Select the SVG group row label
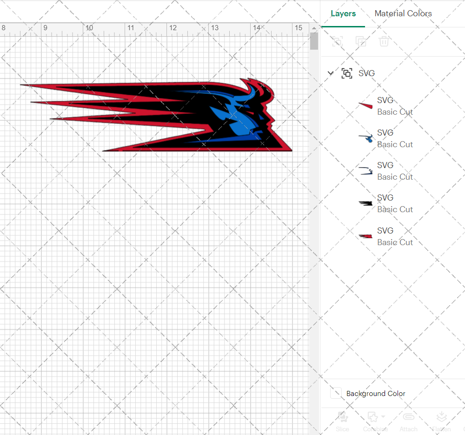 coord(366,73)
